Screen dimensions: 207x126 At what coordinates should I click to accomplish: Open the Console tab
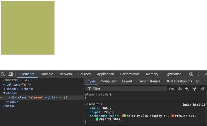[47, 74]
